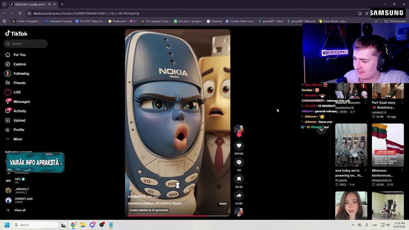Click View all following accounts
409x230 pixels.
pyautogui.click(x=20, y=210)
